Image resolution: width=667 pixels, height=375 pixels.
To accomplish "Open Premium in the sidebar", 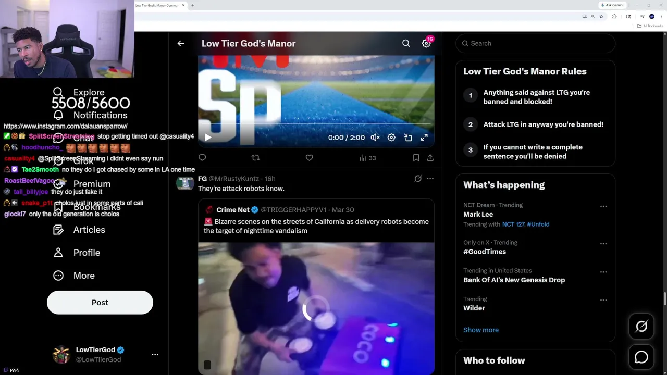I will [82, 184].
